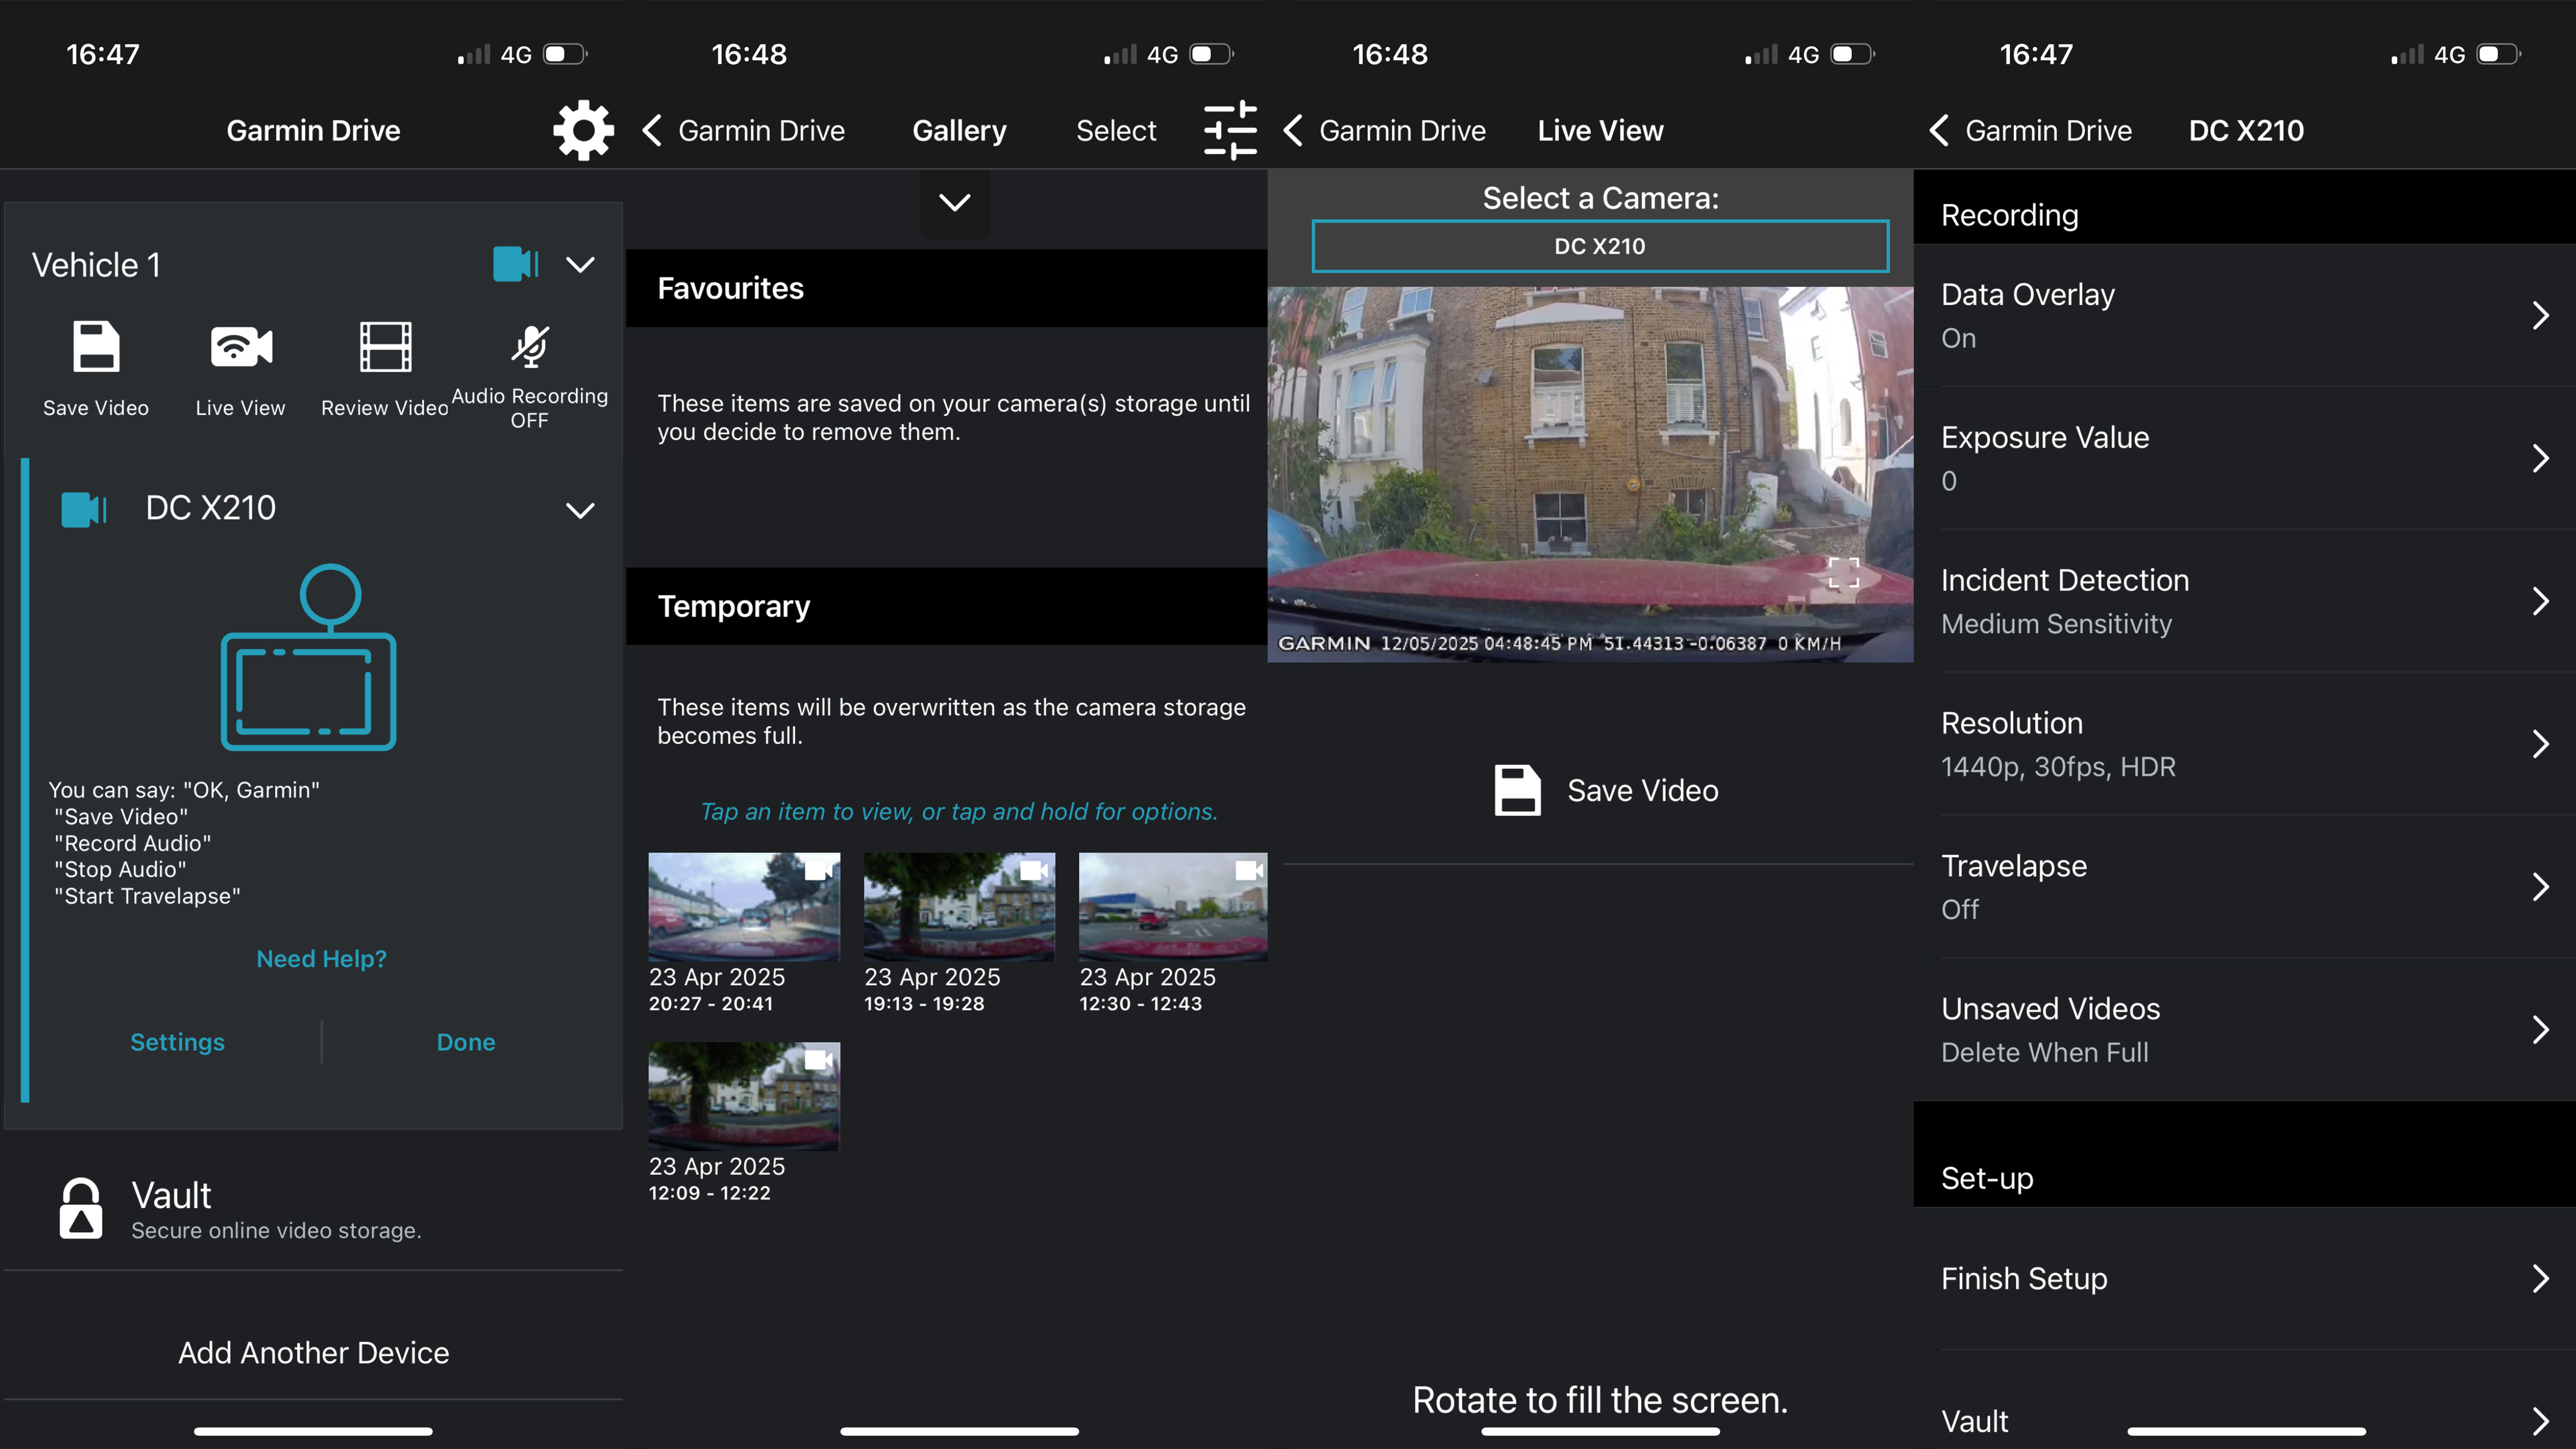
Task: Tap the chevron on the Finish Setup row
Action: (2540, 1279)
